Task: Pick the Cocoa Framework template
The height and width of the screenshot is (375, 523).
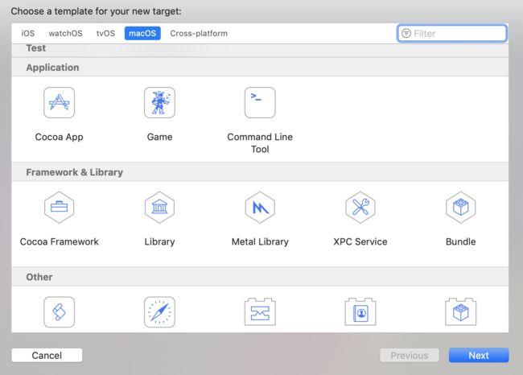Action: (x=59, y=207)
